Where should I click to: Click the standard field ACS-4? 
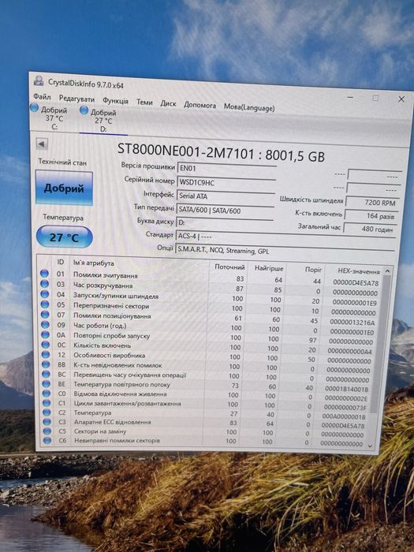click(285, 237)
